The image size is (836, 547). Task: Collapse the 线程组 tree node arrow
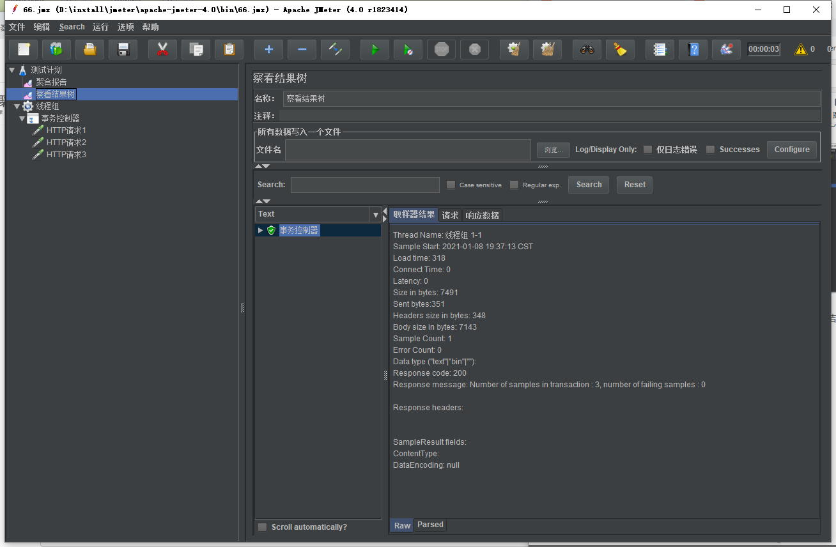[x=17, y=106]
